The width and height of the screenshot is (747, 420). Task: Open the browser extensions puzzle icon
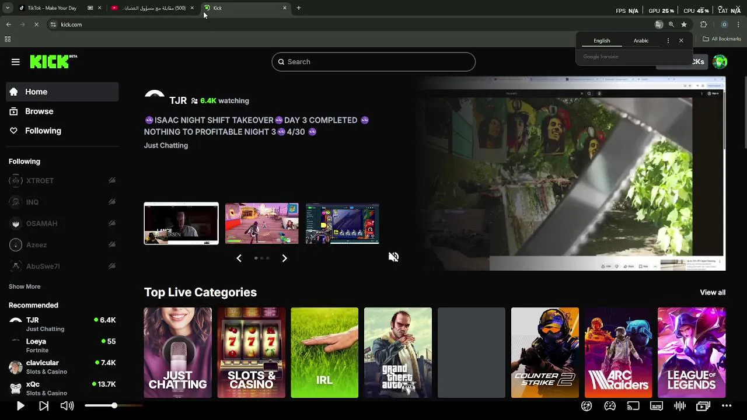(x=703, y=24)
